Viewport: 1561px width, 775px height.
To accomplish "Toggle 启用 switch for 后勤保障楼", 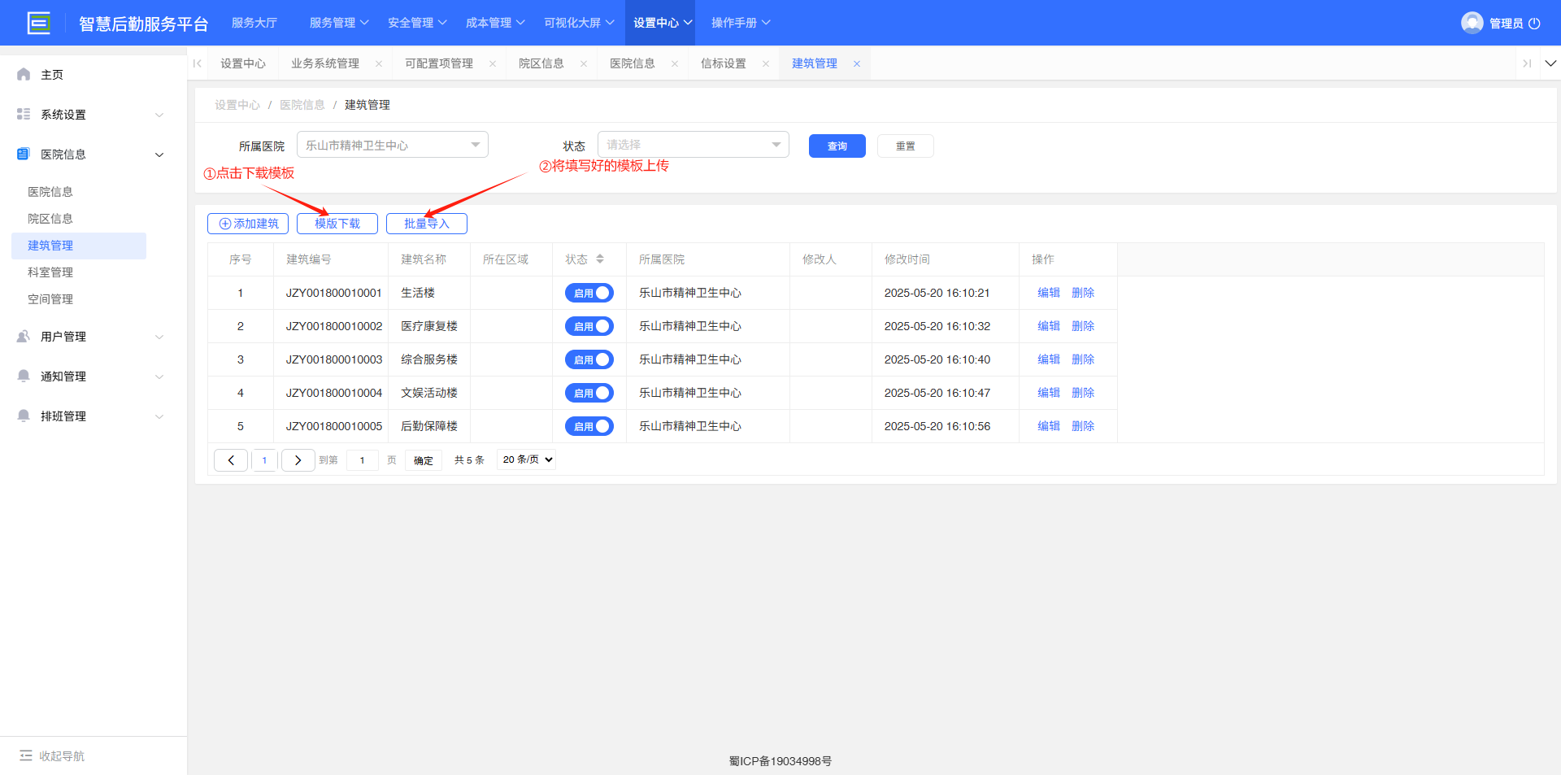I will tap(589, 426).
